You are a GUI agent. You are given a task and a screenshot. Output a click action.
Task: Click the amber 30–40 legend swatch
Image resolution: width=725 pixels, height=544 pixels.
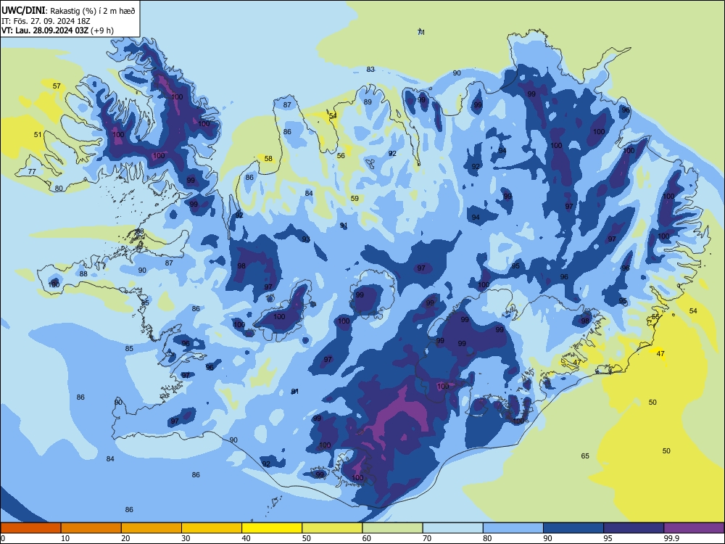[212, 528]
